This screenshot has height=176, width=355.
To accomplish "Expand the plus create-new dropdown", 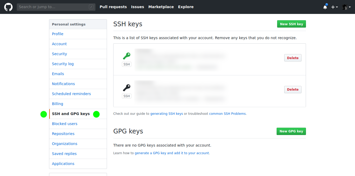I will coord(334,7).
